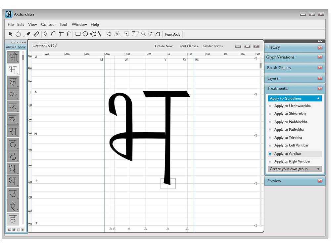Click the canvas vertical scrollbar thumb
331x248 pixels.
[260, 65]
